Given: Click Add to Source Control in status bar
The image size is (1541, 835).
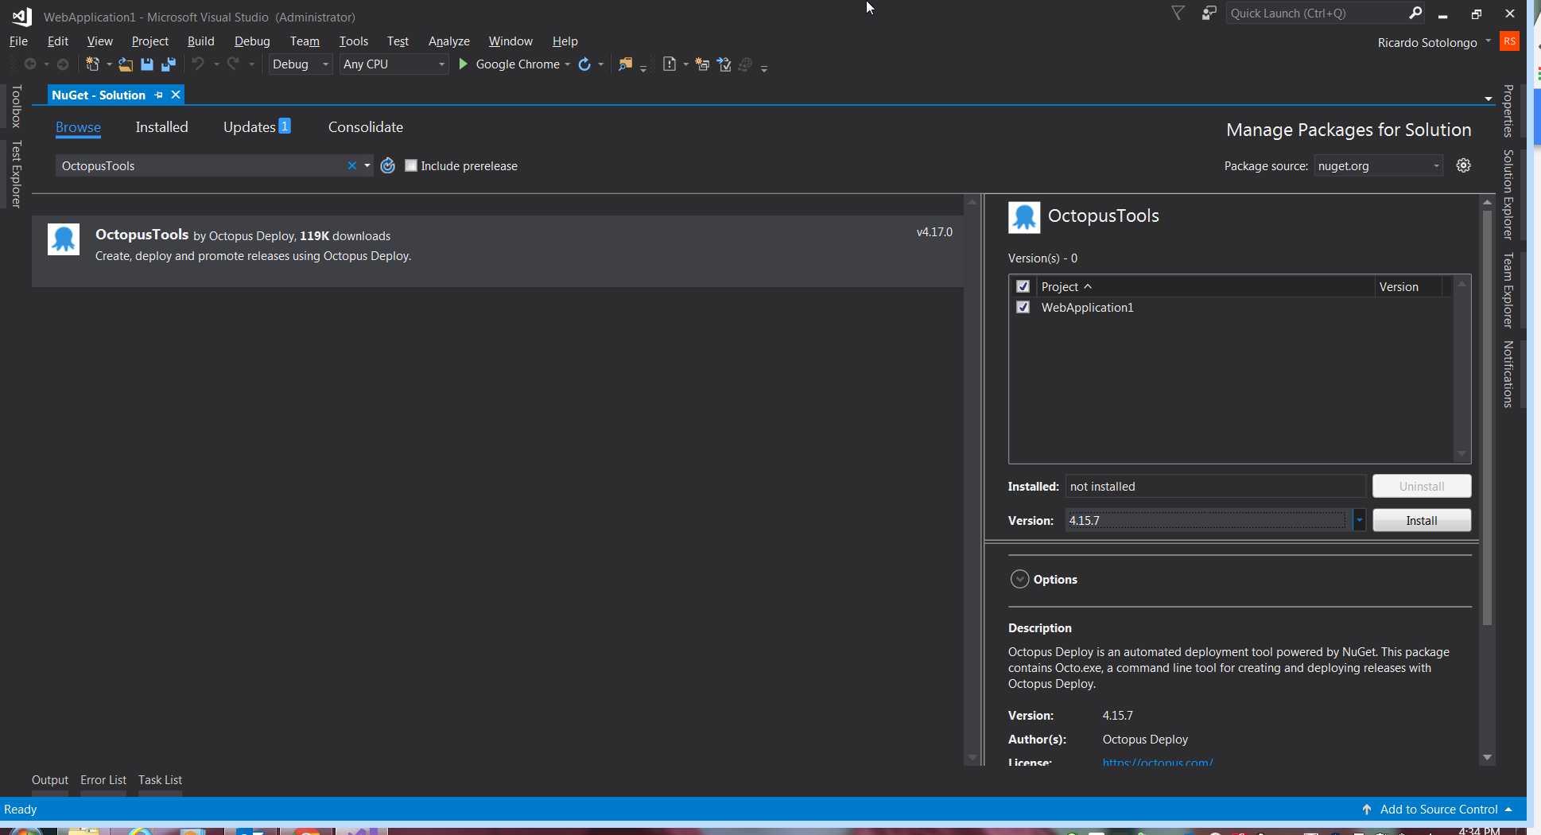Looking at the screenshot, I should coord(1438,810).
